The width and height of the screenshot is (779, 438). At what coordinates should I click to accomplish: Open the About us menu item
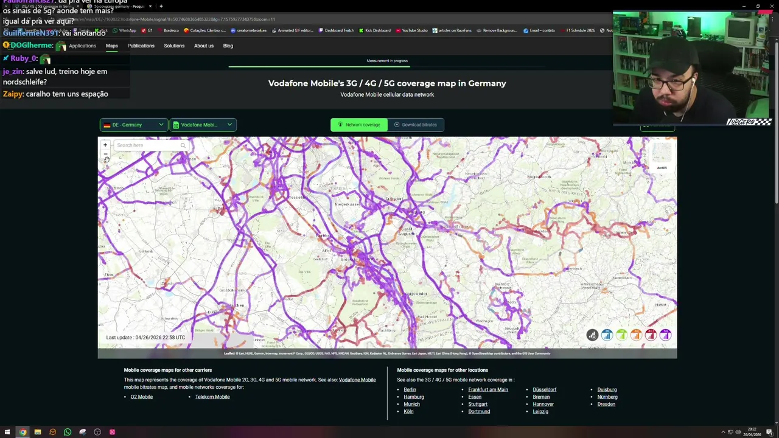tap(204, 46)
